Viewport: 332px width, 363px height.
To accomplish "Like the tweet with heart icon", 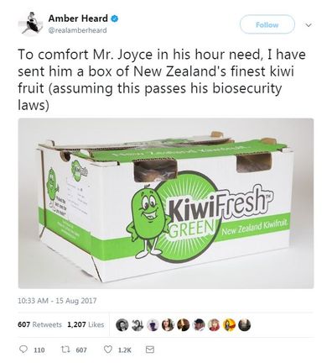I will pyautogui.click(x=108, y=350).
